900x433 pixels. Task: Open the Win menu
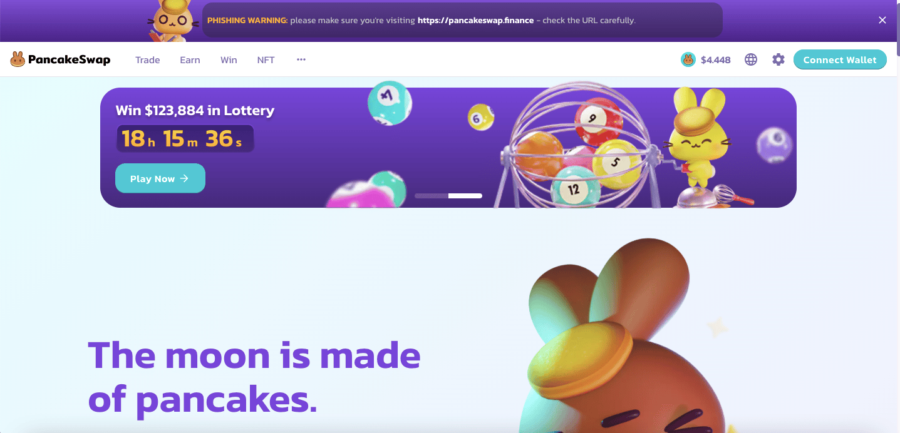point(229,60)
